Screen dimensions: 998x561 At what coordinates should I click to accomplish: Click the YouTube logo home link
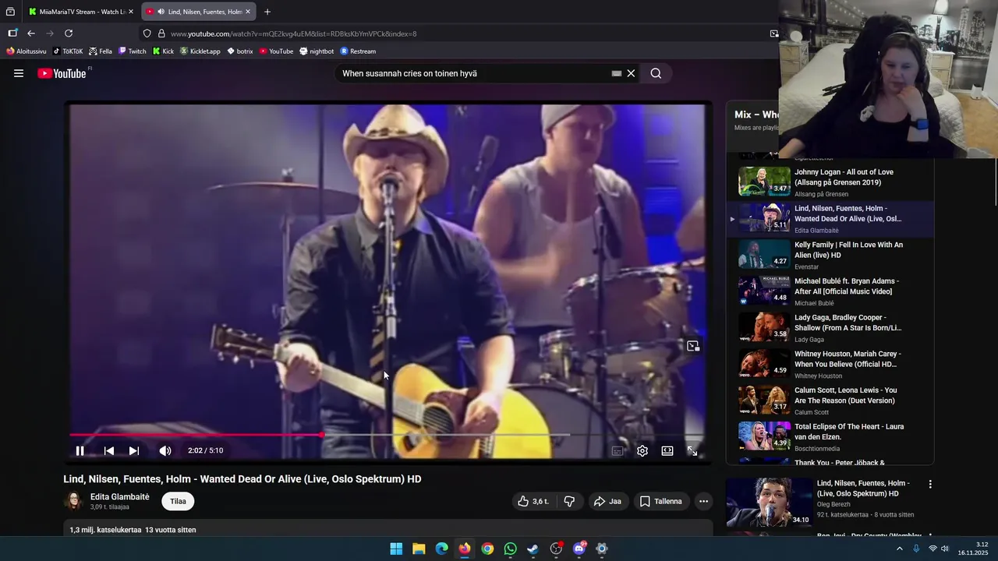62,73
